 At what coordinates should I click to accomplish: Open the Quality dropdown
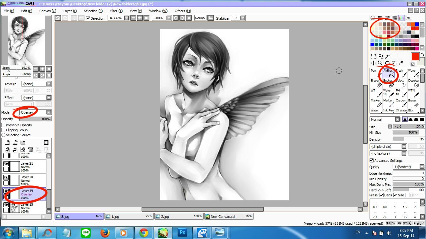coord(409,167)
